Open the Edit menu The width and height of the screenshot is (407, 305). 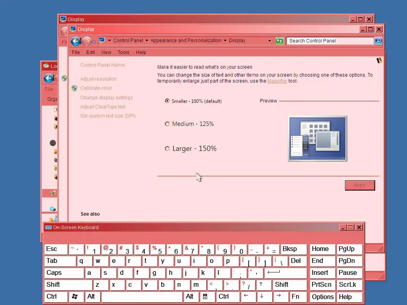tap(90, 52)
